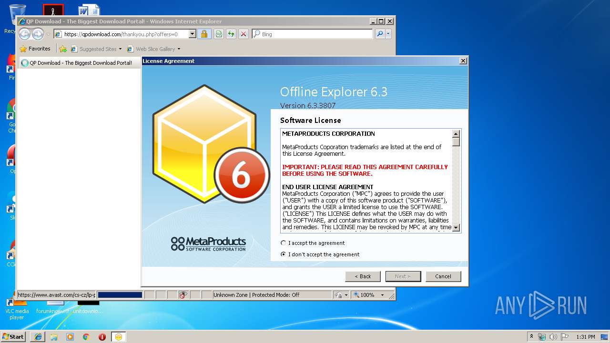This screenshot has height=343, width=610.
Task: Launch Windows Media Player from taskbar
Action: 70,337
